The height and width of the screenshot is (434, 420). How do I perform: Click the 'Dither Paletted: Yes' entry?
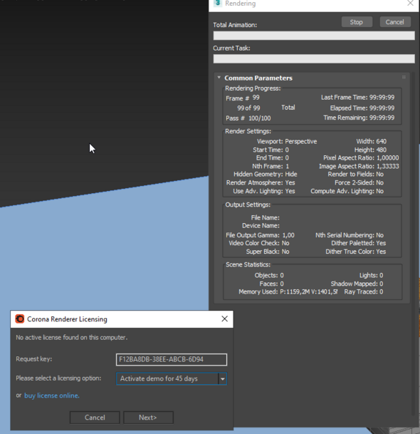point(358,243)
